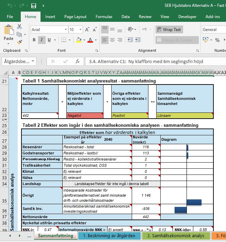Click the Paste clipboard icon

[x=9, y=30]
